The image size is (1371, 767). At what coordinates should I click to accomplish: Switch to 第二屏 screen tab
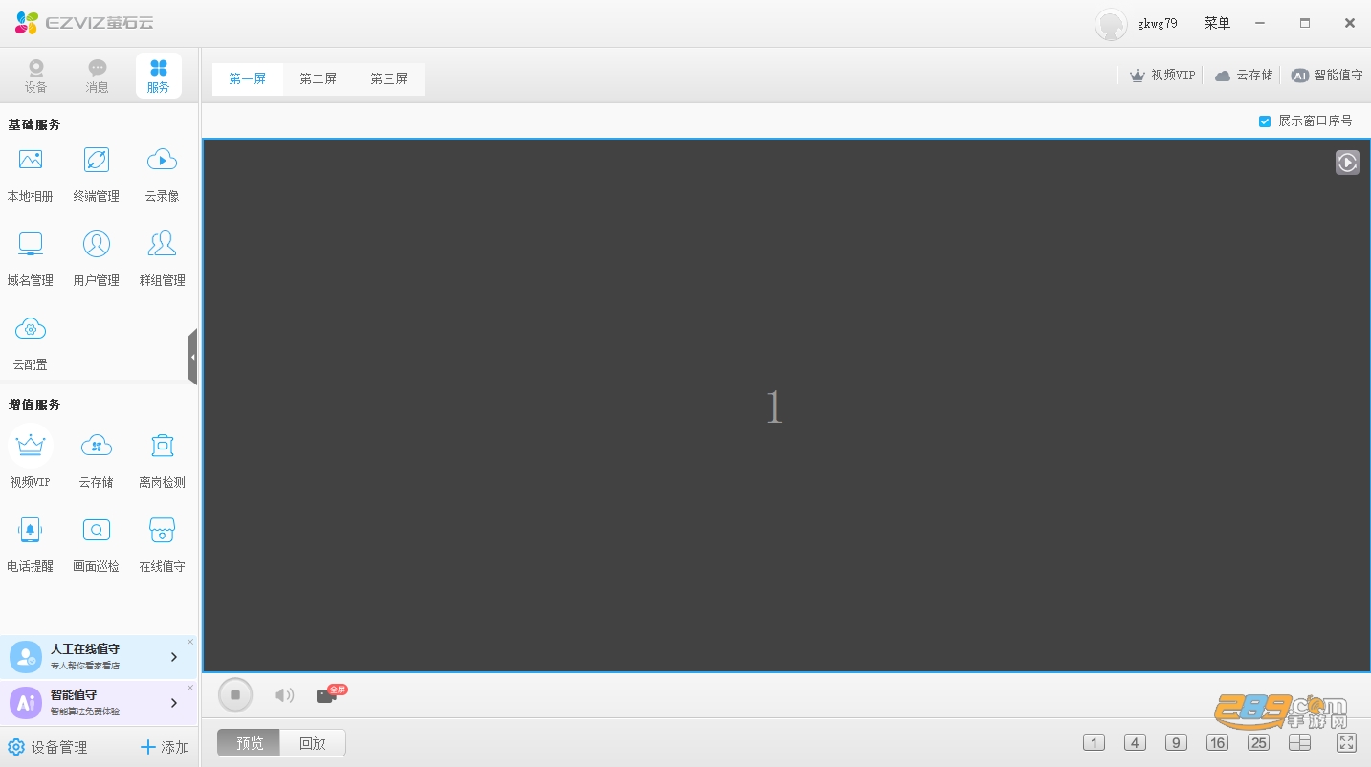tap(319, 78)
